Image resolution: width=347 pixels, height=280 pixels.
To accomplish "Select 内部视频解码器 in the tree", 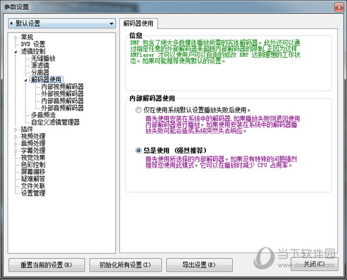I will (x=62, y=86).
